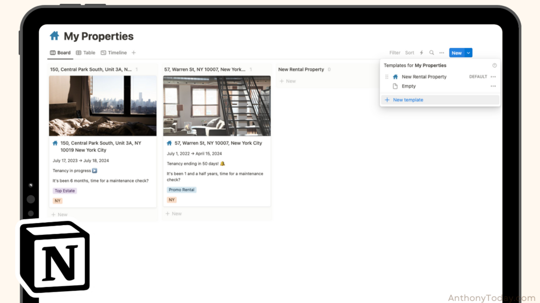The image size is (540, 303).
Task: Add New card under New Rental Property column
Action: pyautogui.click(x=287, y=81)
